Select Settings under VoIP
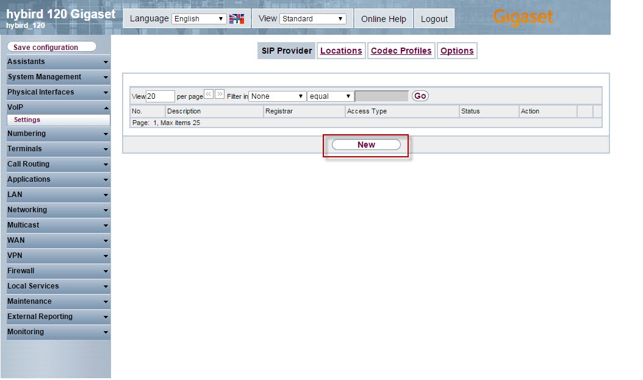The width and height of the screenshot is (643, 380). (x=58, y=120)
